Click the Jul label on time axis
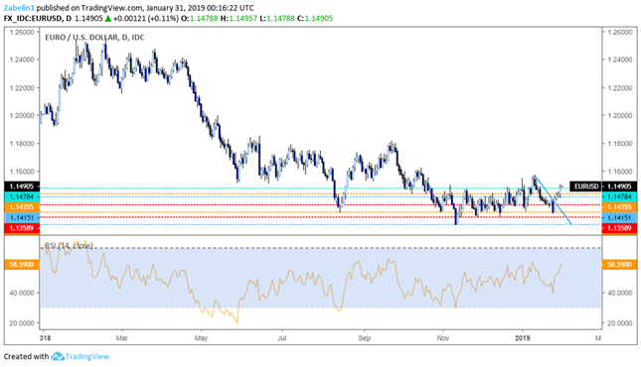Image resolution: width=641 pixels, height=367 pixels. [281, 338]
